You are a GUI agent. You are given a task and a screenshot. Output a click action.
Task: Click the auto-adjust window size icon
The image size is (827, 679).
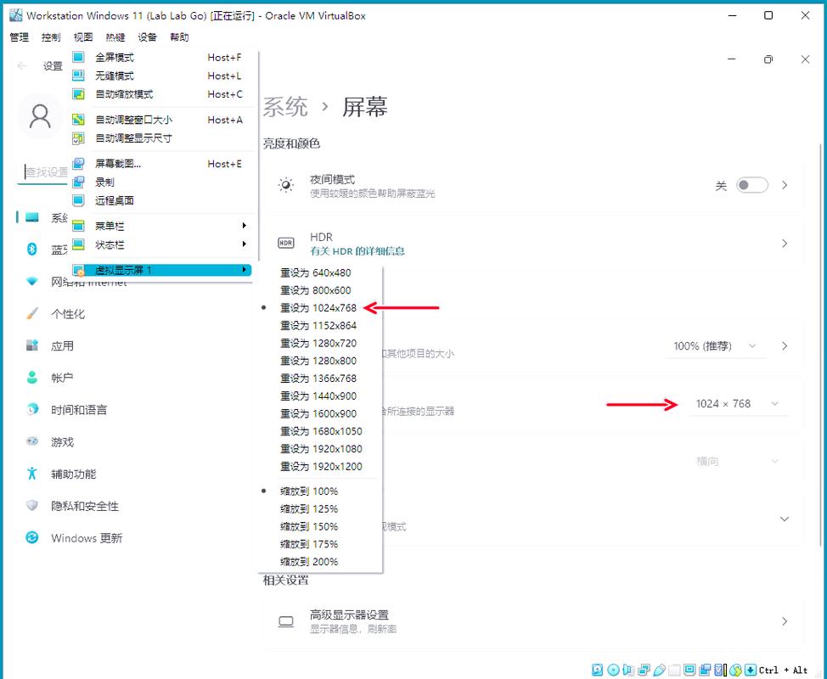[x=78, y=120]
